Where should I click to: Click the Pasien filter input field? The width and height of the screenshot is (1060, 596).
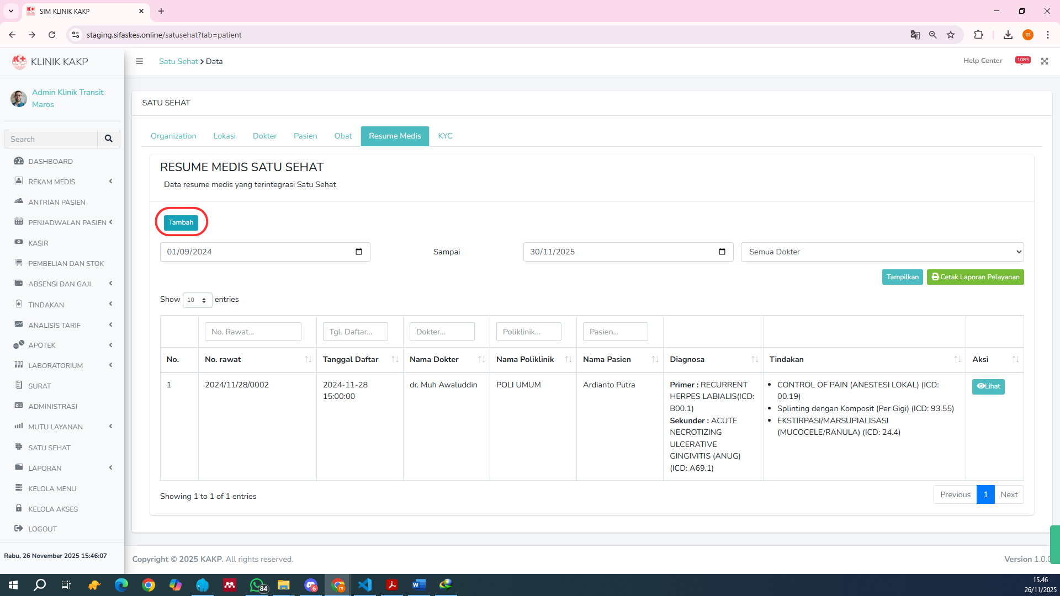click(615, 332)
